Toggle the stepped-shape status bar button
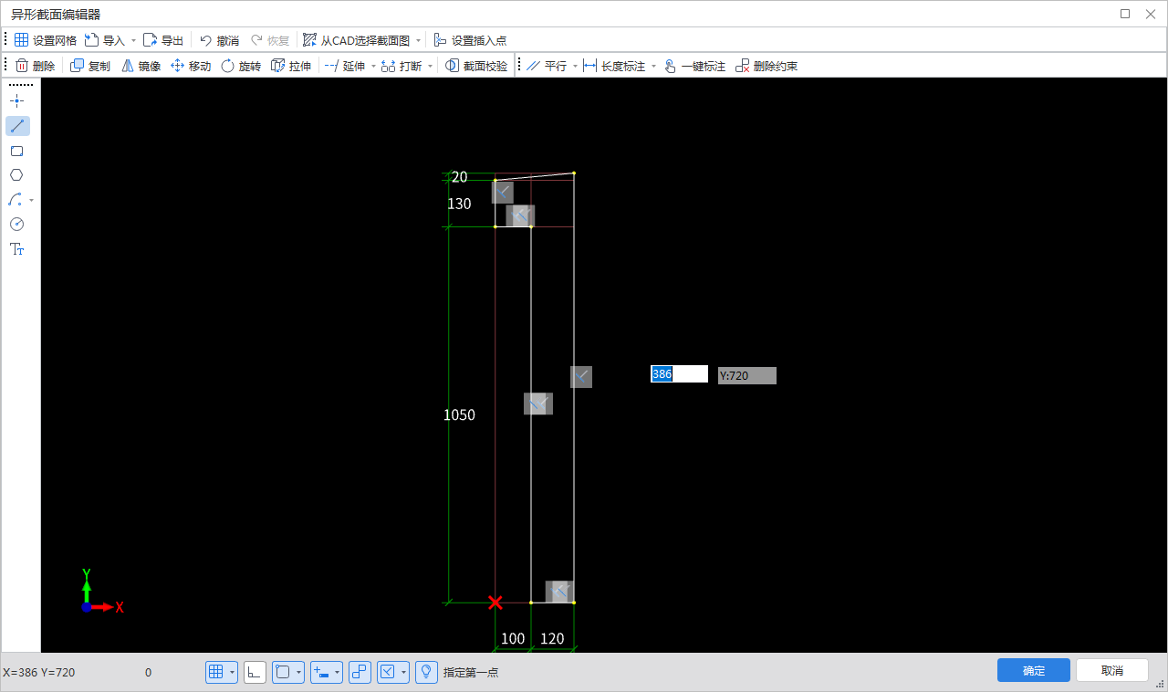The image size is (1168, 692). [360, 672]
